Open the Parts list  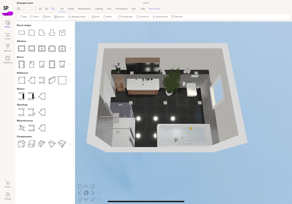coord(177,17)
